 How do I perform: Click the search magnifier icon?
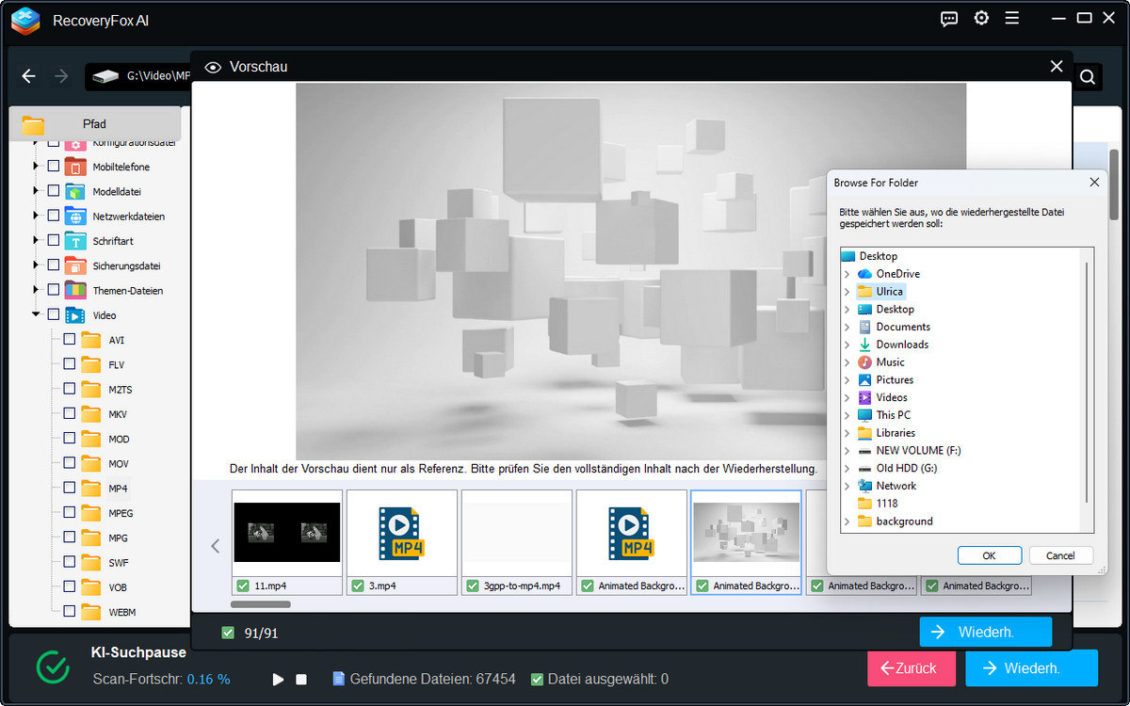tap(1088, 77)
